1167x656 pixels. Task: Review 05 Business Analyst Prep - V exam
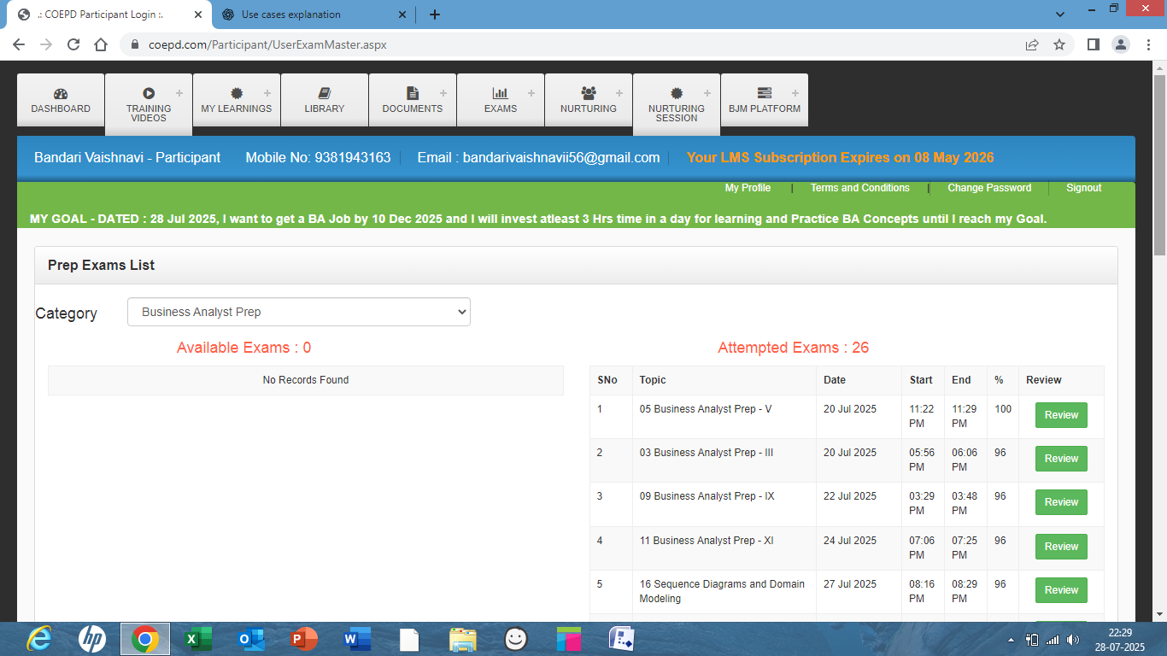[x=1061, y=415]
